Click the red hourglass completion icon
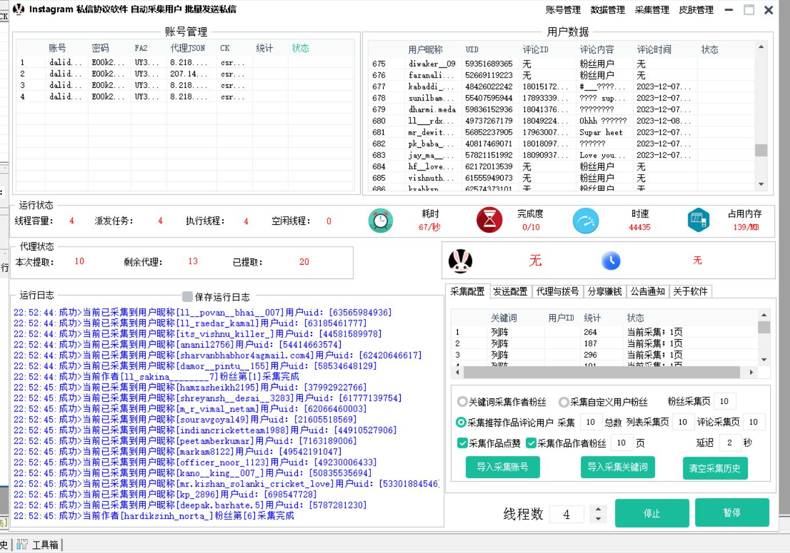Viewport: 790px width, 553px height. point(489,220)
